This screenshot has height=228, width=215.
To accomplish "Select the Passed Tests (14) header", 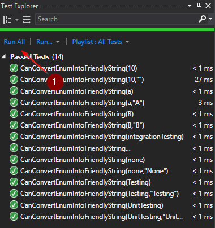I will coord(37,57).
